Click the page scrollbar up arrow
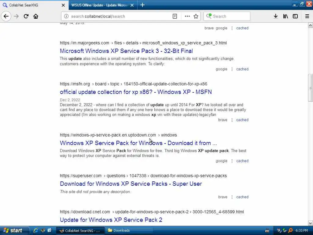 (311, 25)
